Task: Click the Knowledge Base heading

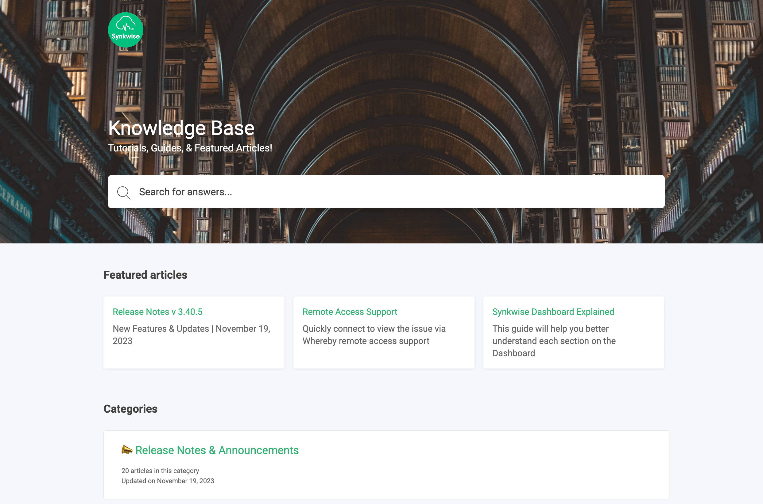Action: pyautogui.click(x=181, y=128)
